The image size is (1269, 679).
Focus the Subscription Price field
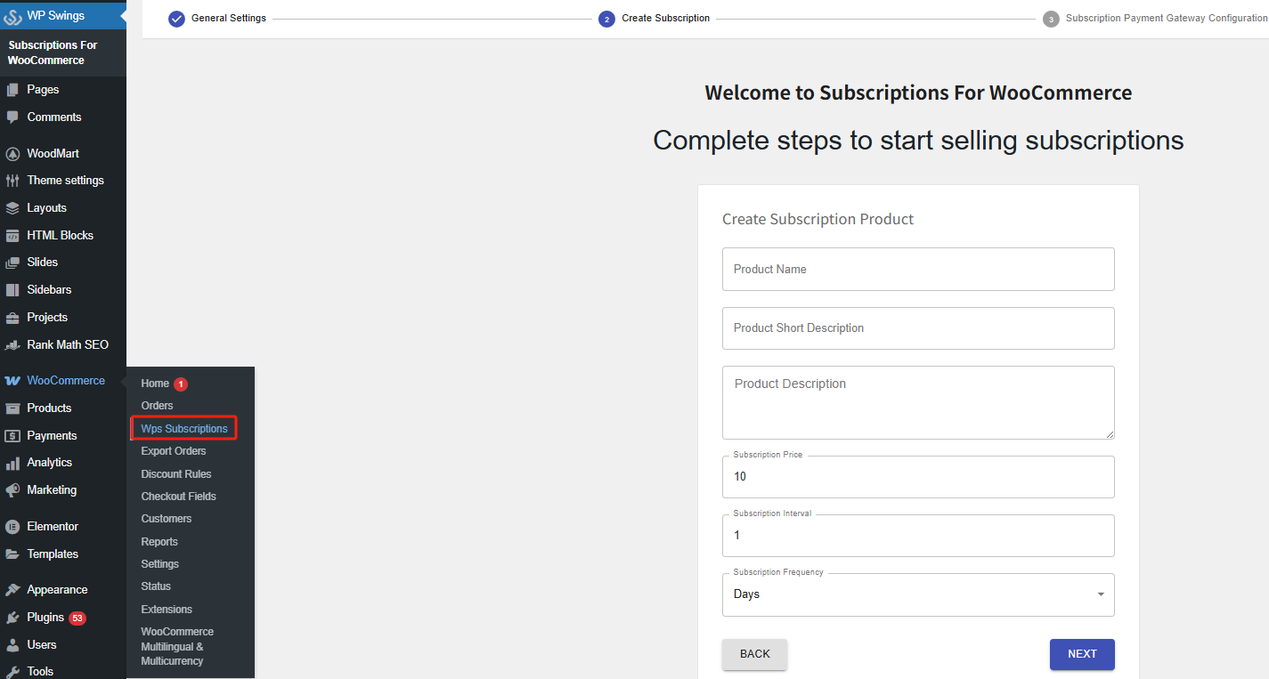coord(918,477)
